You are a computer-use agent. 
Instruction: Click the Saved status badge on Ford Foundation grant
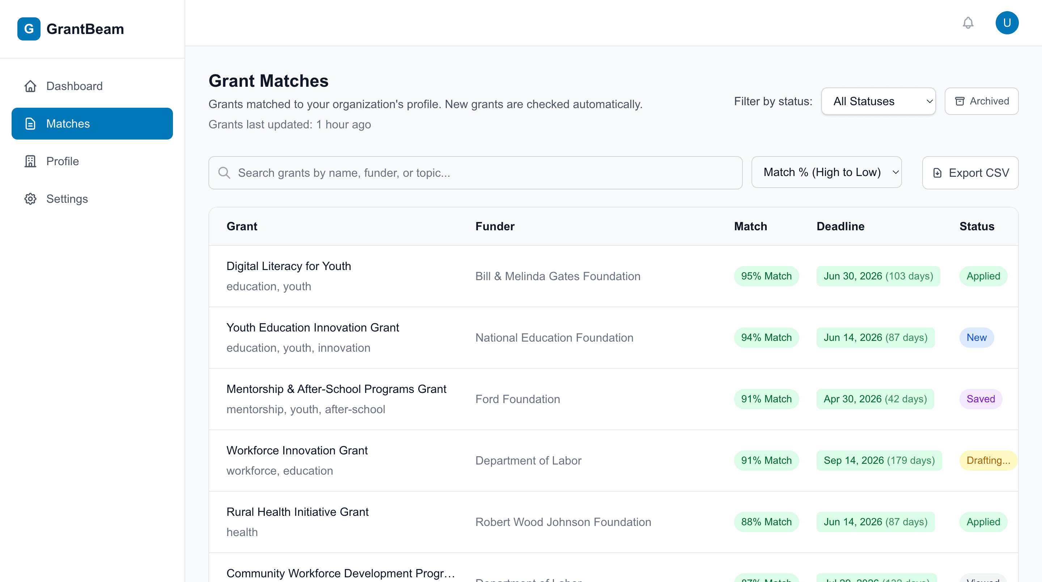coord(980,399)
